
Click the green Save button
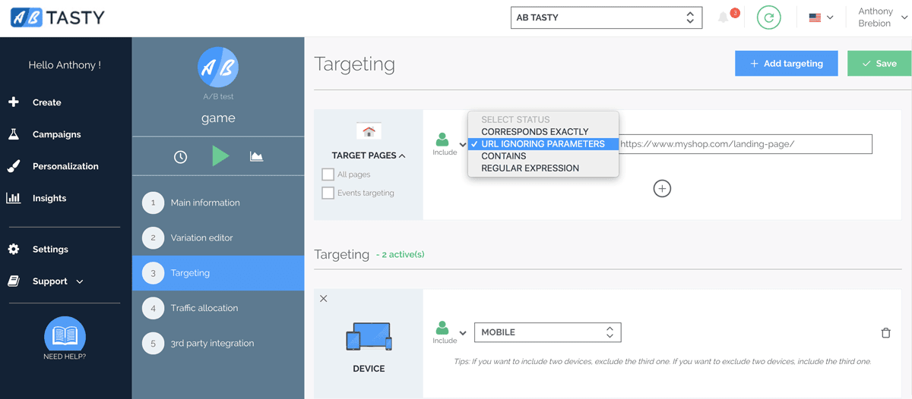click(x=879, y=64)
